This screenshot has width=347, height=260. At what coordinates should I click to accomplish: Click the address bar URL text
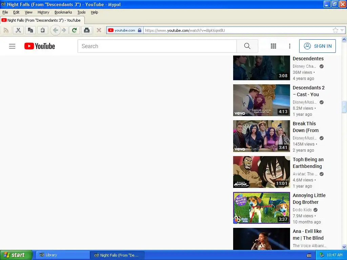point(185,30)
